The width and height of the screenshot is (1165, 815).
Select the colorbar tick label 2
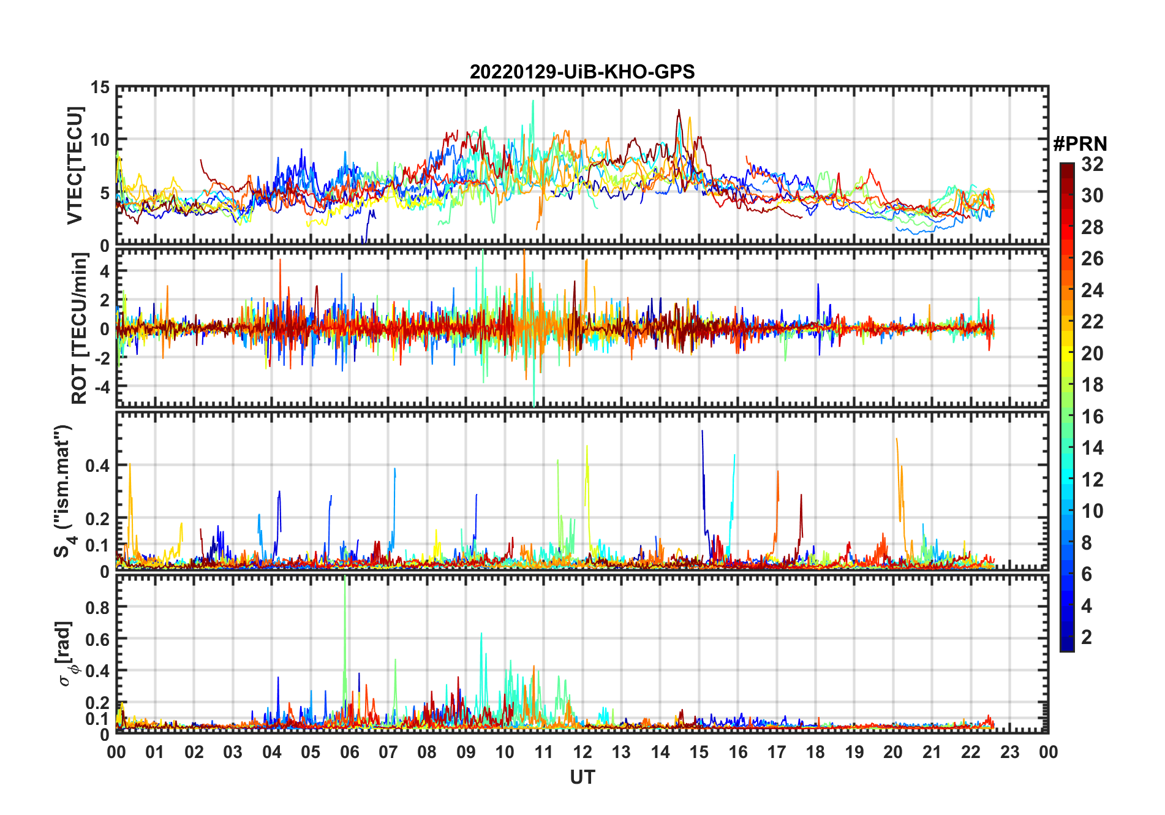pyautogui.click(x=1086, y=637)
